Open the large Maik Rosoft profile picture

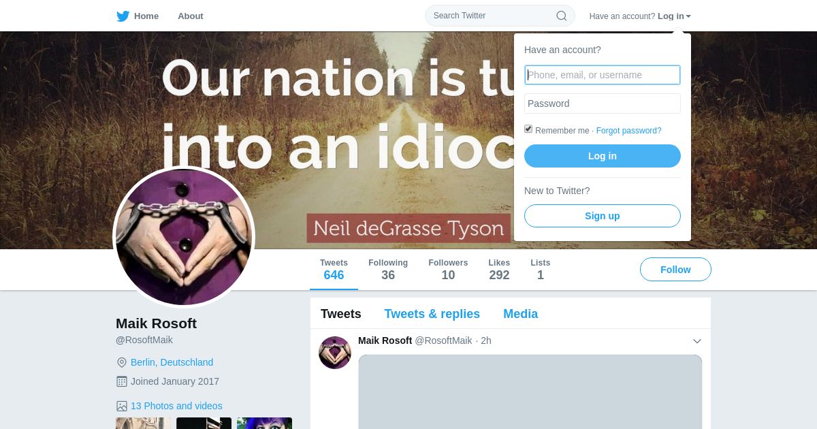click(x=184, y=237)
